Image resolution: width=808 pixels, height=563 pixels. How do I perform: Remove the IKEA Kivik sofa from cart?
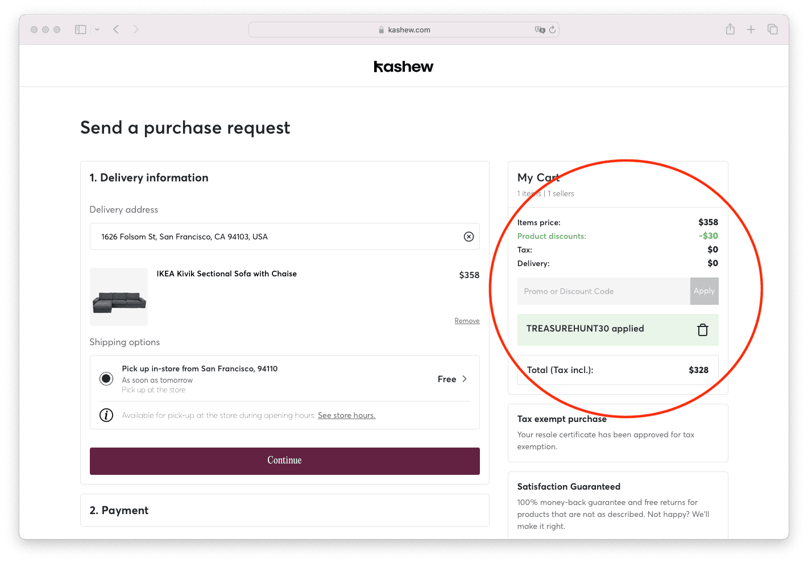point(467,321)
